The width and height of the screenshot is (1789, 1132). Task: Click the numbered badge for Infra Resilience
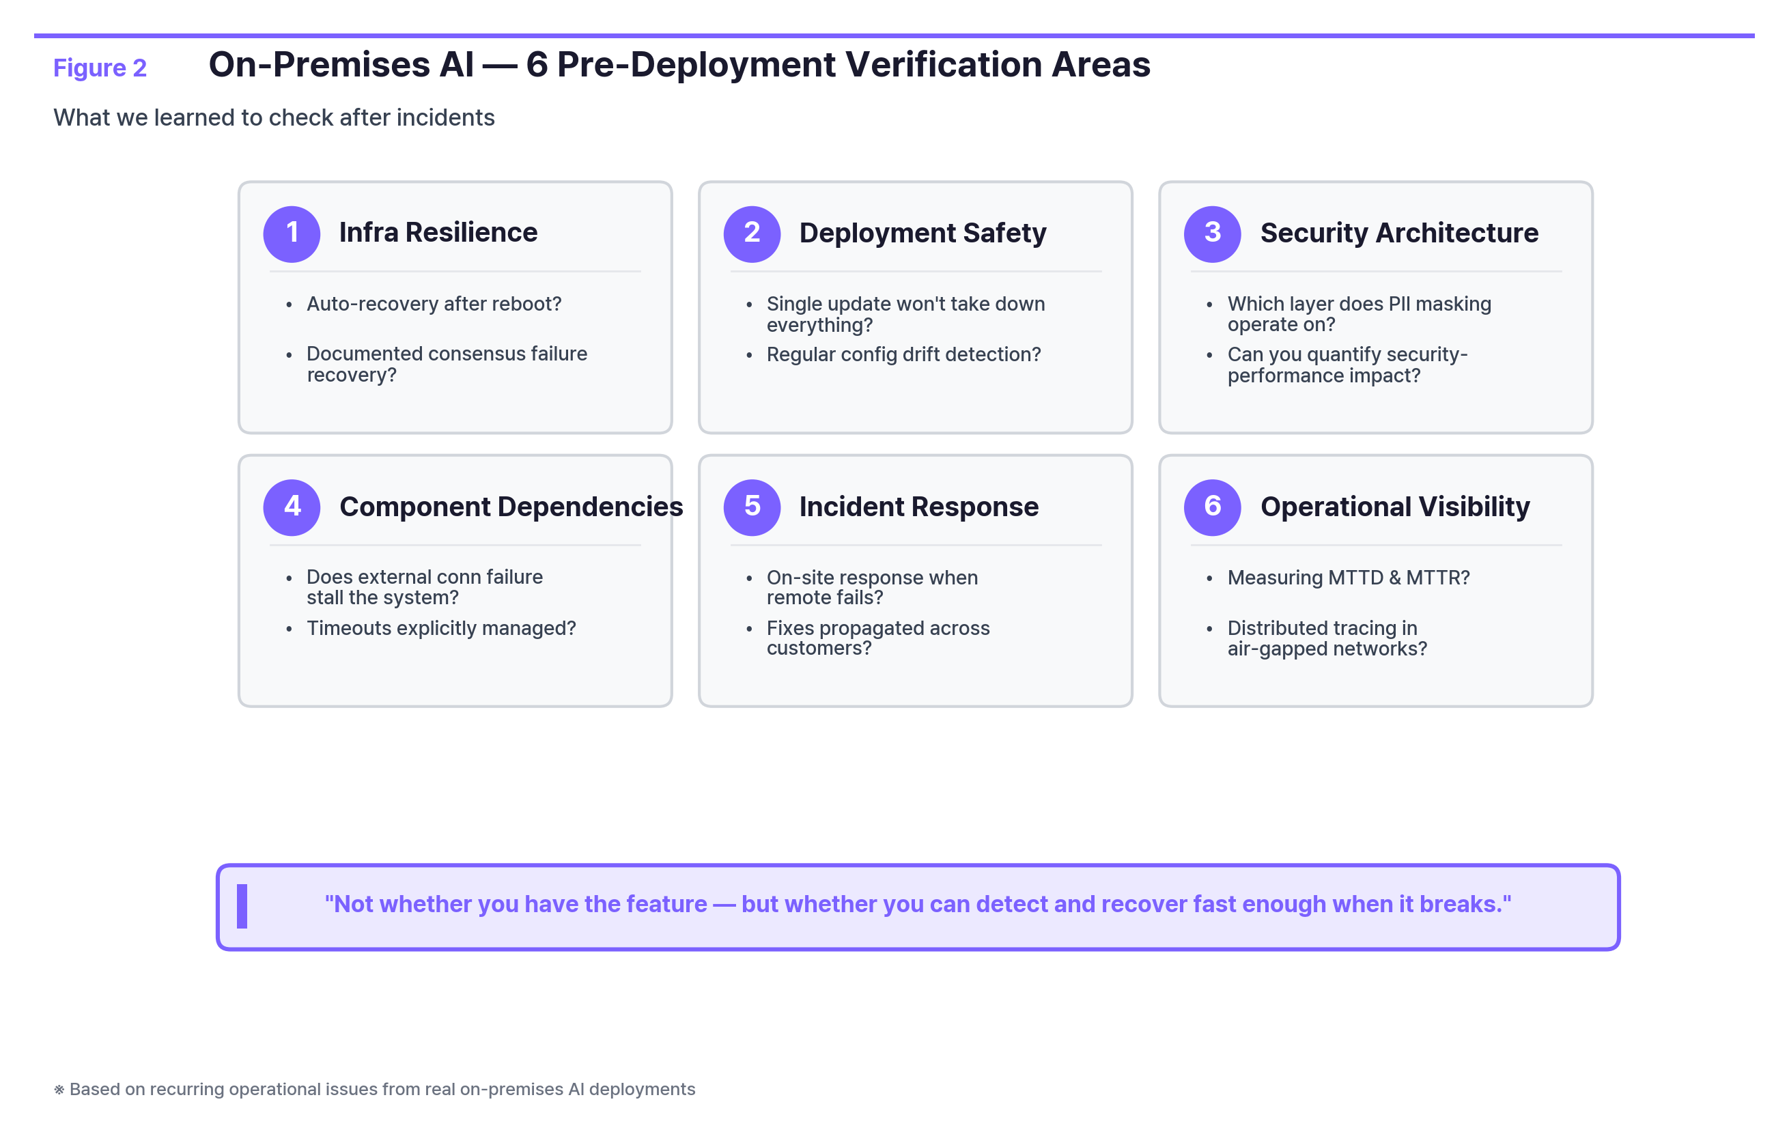coord(292,234)
